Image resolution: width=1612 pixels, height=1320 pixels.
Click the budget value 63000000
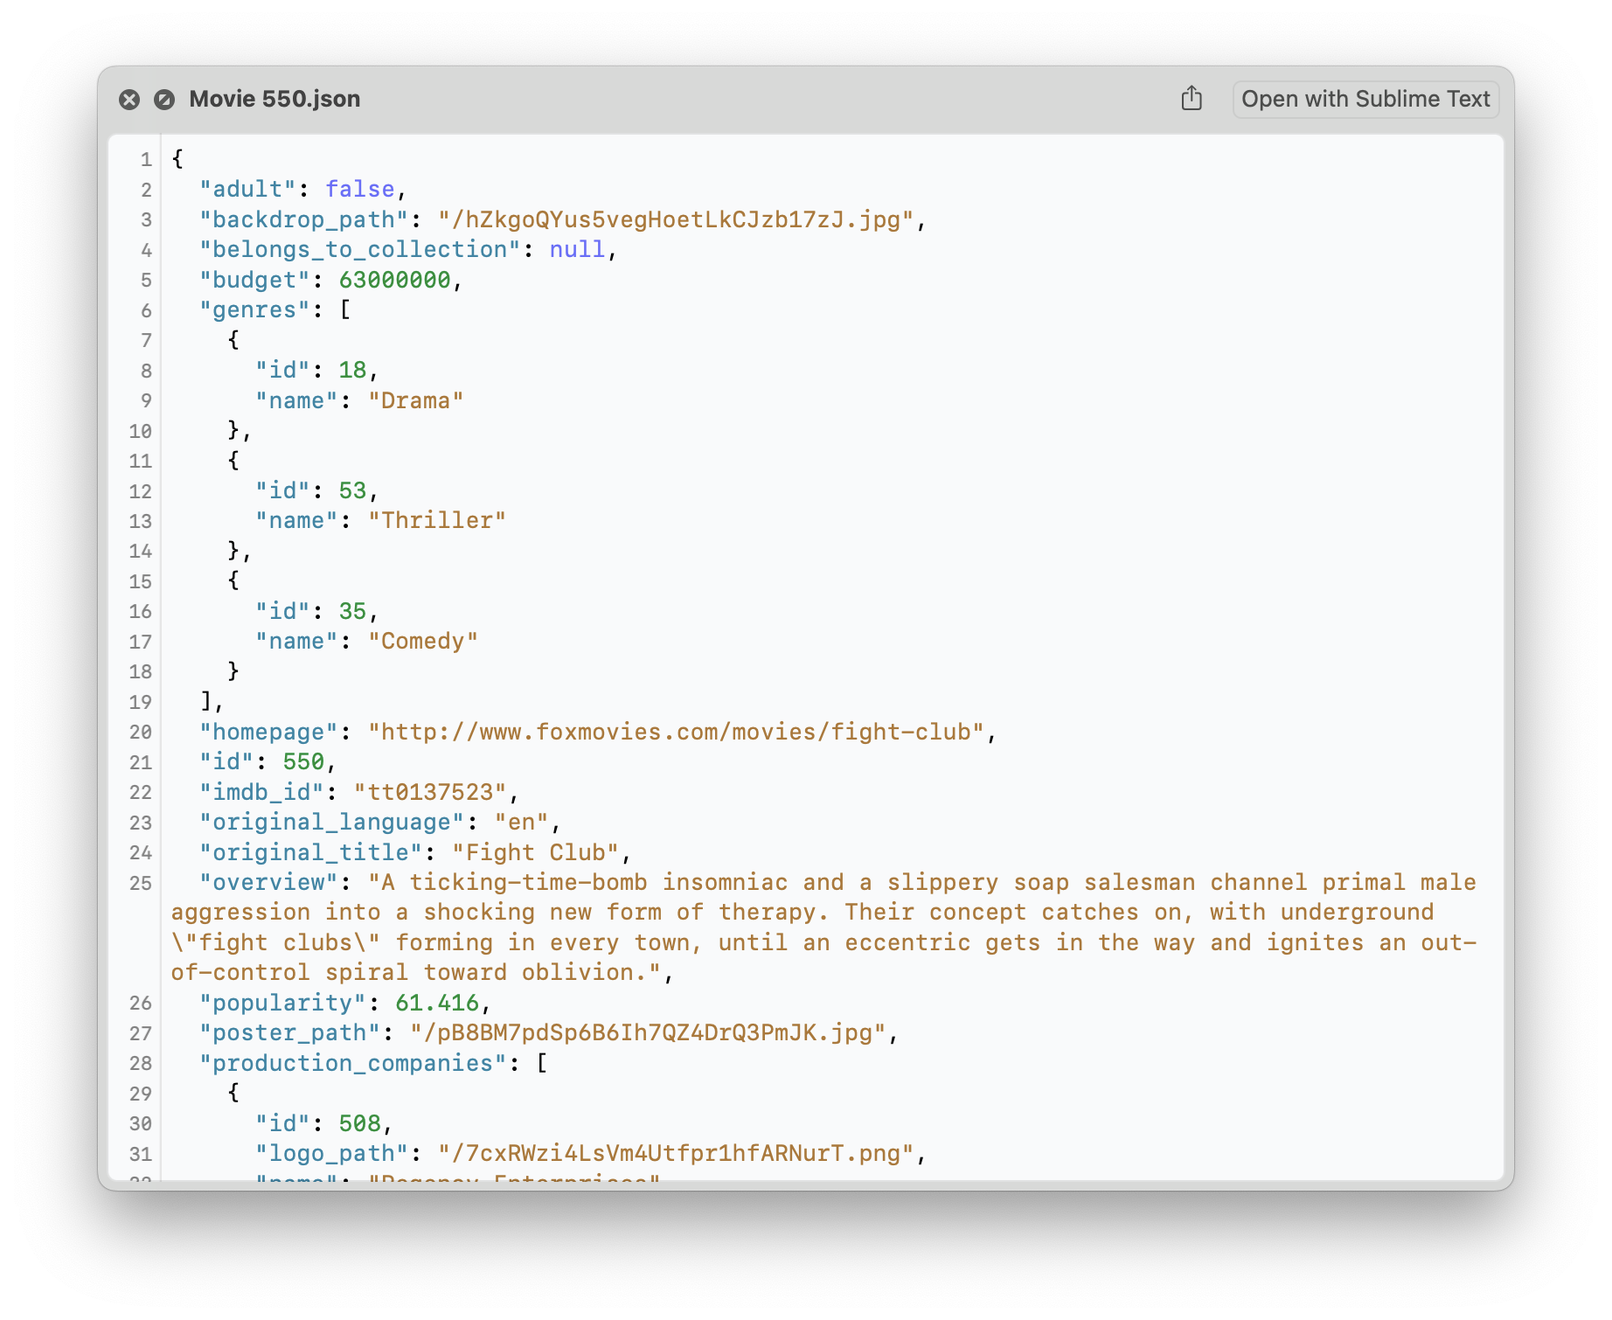(395, 280)
